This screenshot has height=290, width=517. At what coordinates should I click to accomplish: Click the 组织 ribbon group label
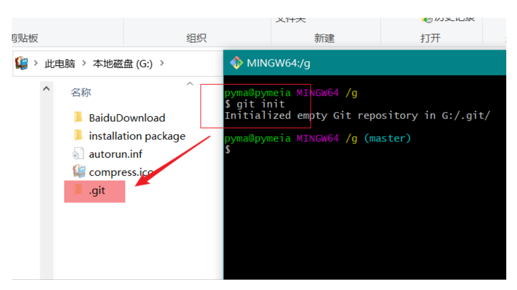[196, 38]
